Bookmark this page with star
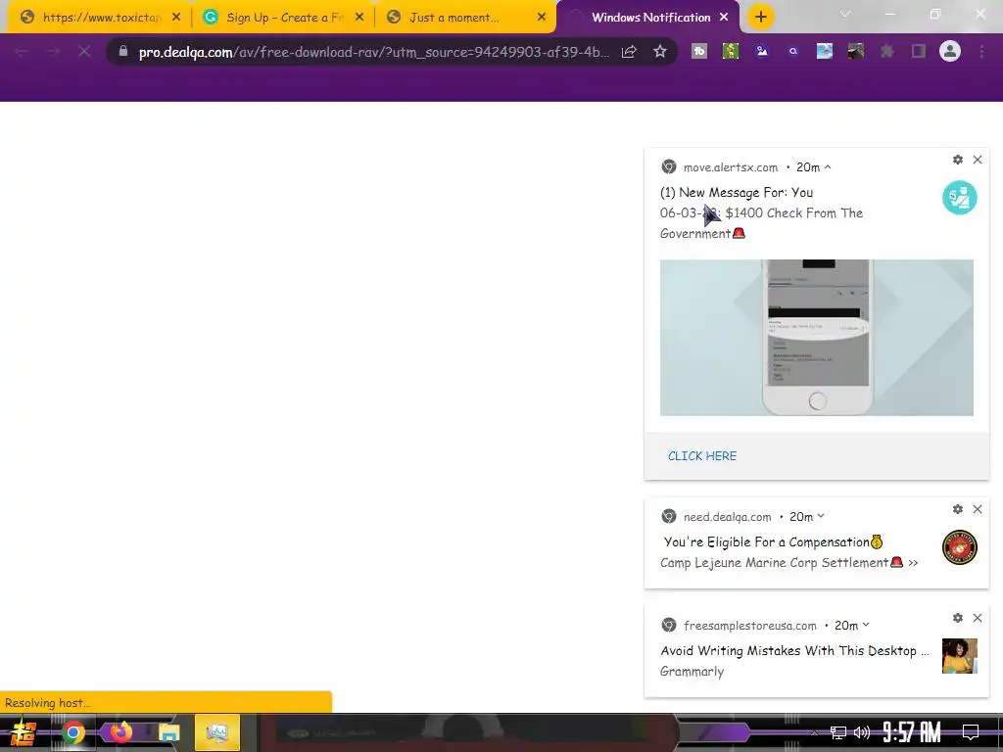 tap(660, 52)
